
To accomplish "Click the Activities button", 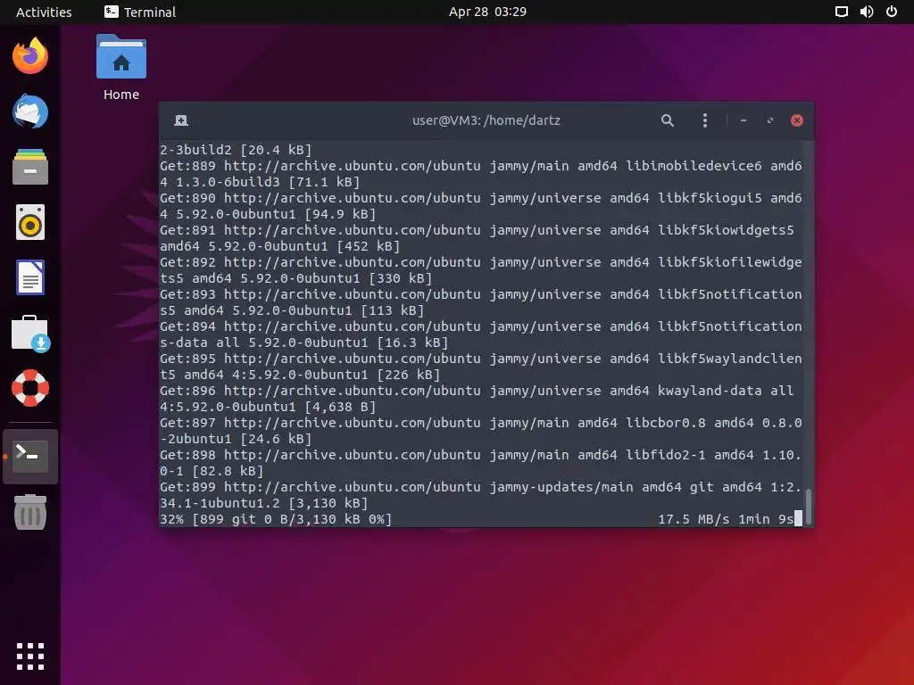I will 44,12.
